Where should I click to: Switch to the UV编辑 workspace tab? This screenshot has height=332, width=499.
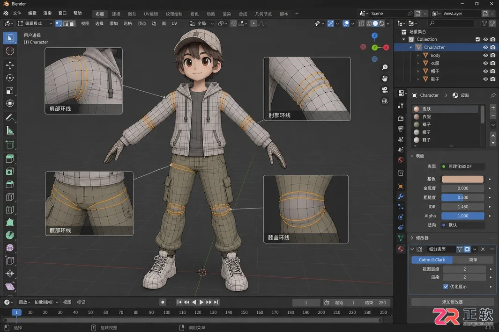[151, 14]
